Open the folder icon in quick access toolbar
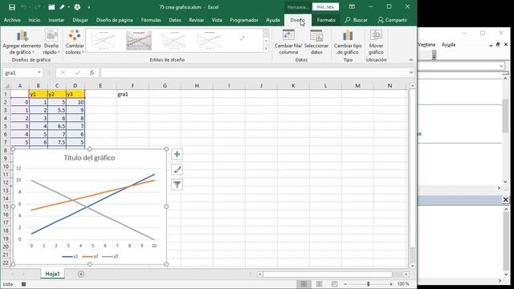This screenshot has height=289, width=514. (x=51, y=7)
